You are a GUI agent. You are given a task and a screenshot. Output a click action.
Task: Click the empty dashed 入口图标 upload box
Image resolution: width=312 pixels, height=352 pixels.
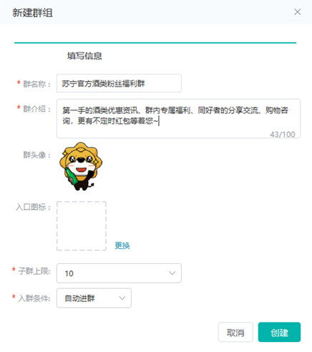point(82,226)
